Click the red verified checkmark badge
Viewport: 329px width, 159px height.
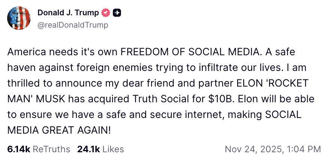coord(106,13)
